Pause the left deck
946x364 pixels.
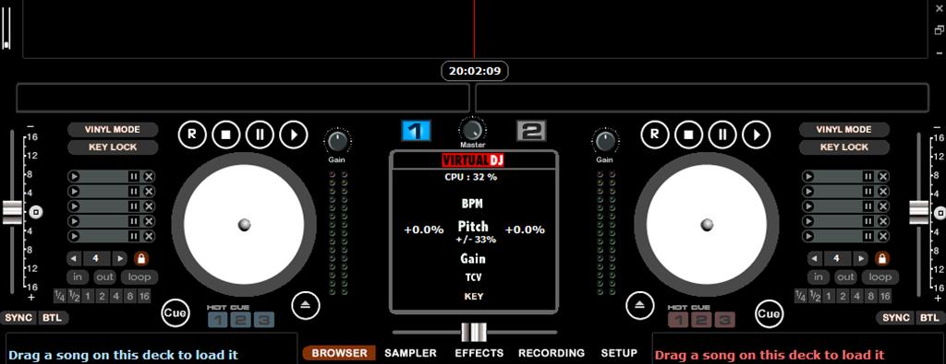tap(260, 135)
